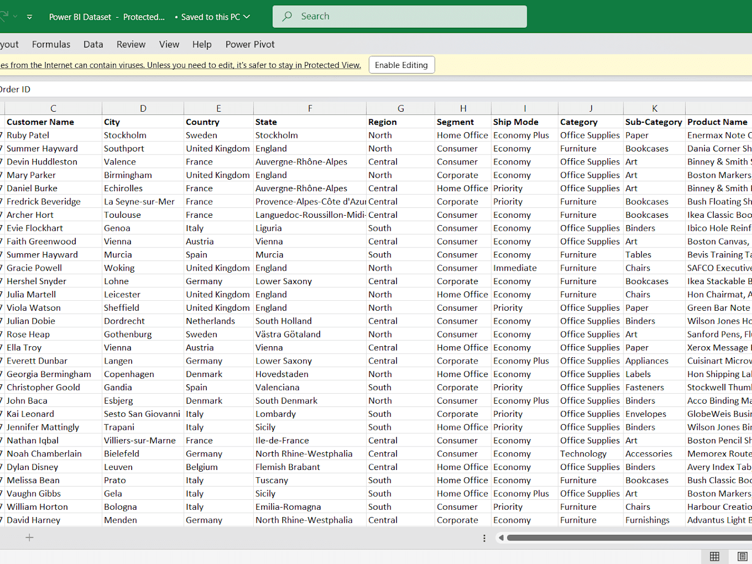Select the Echirolles city cell
Screen dimensions: 752x564
[143, 188]
